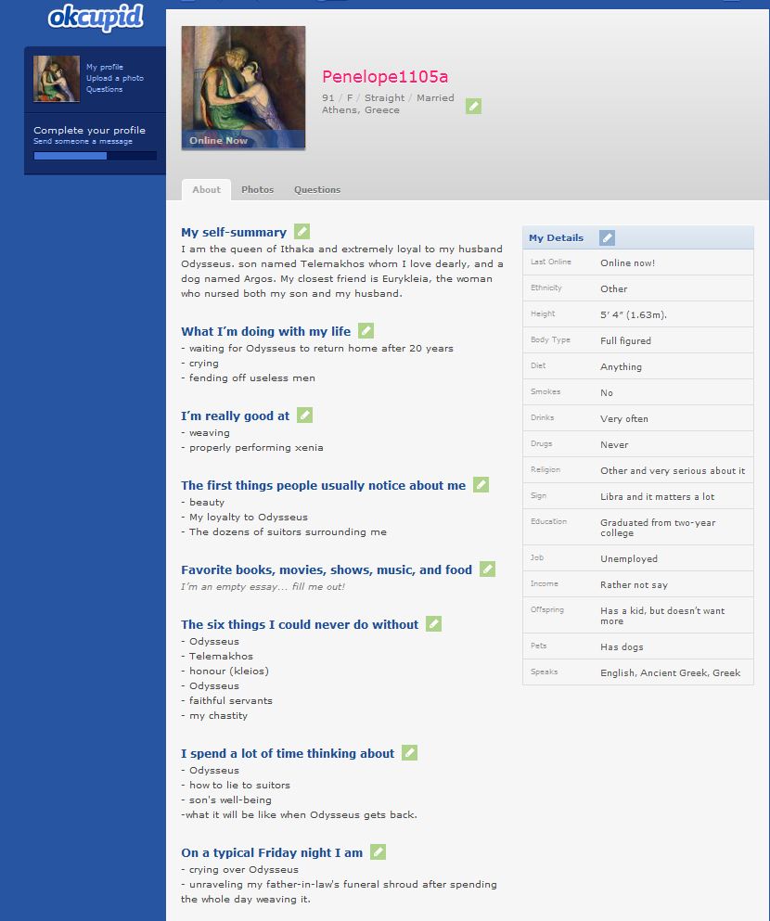Edit basic profile info next to Athens, Greece
Screen dimensions: 770x921
pyautogui.click(x=473, y=106)
